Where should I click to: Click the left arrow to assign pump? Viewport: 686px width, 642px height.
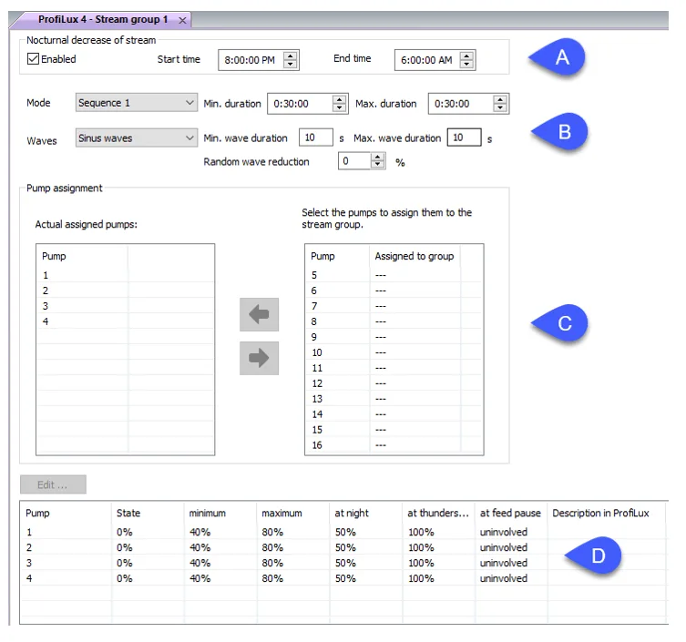pos(259,314)
